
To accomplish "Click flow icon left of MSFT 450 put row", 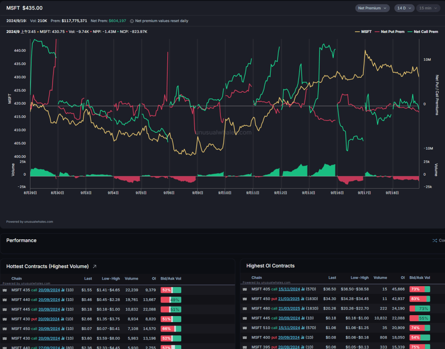I will [245, 299].
